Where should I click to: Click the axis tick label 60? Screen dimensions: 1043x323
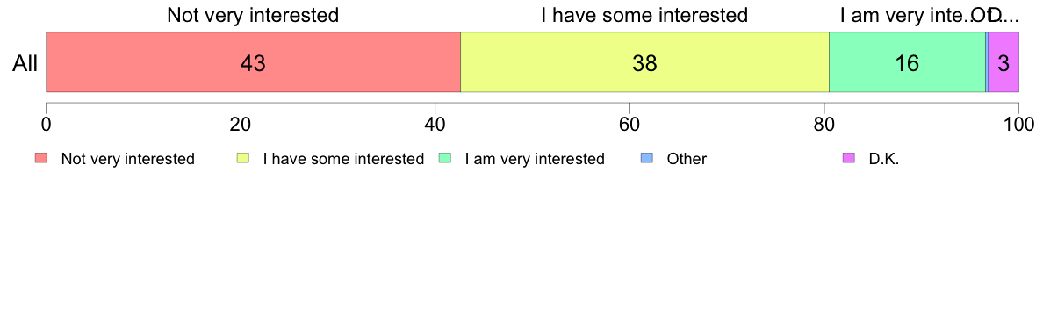tap(629, 124)
